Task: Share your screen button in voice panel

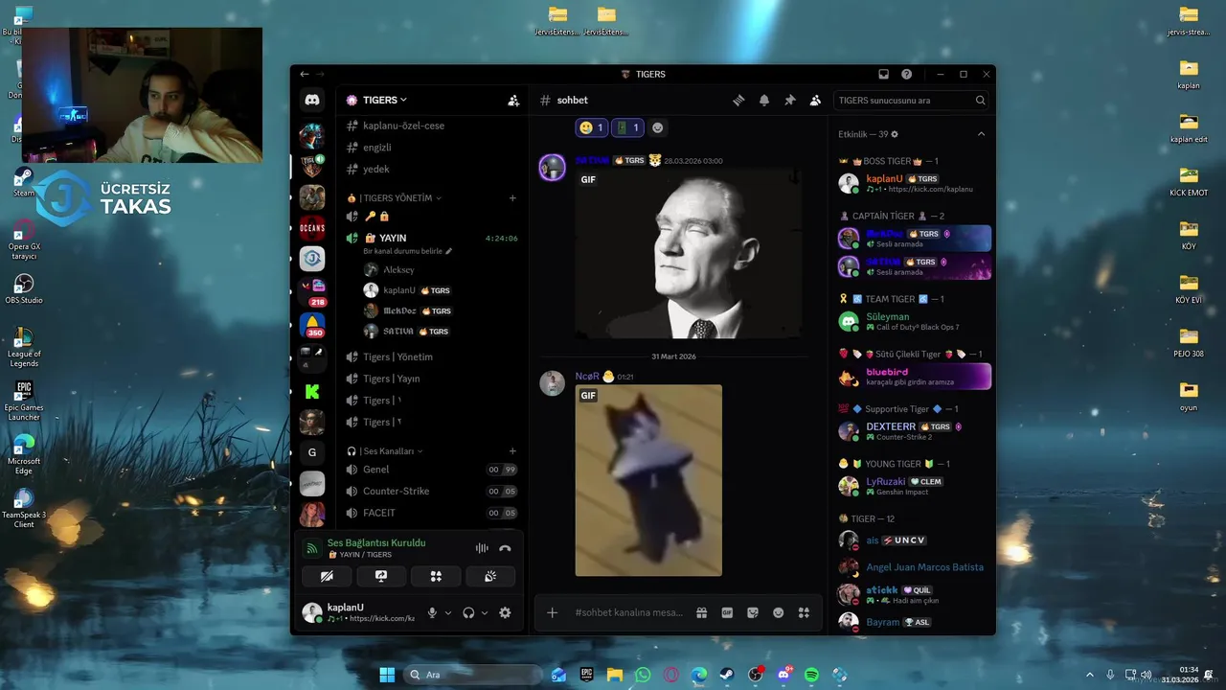Action: (x=380, y=576)
